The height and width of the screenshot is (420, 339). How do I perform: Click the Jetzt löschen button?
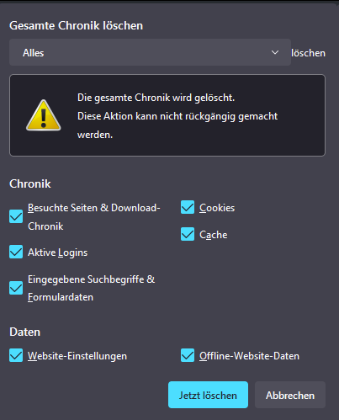pos(208,395)
